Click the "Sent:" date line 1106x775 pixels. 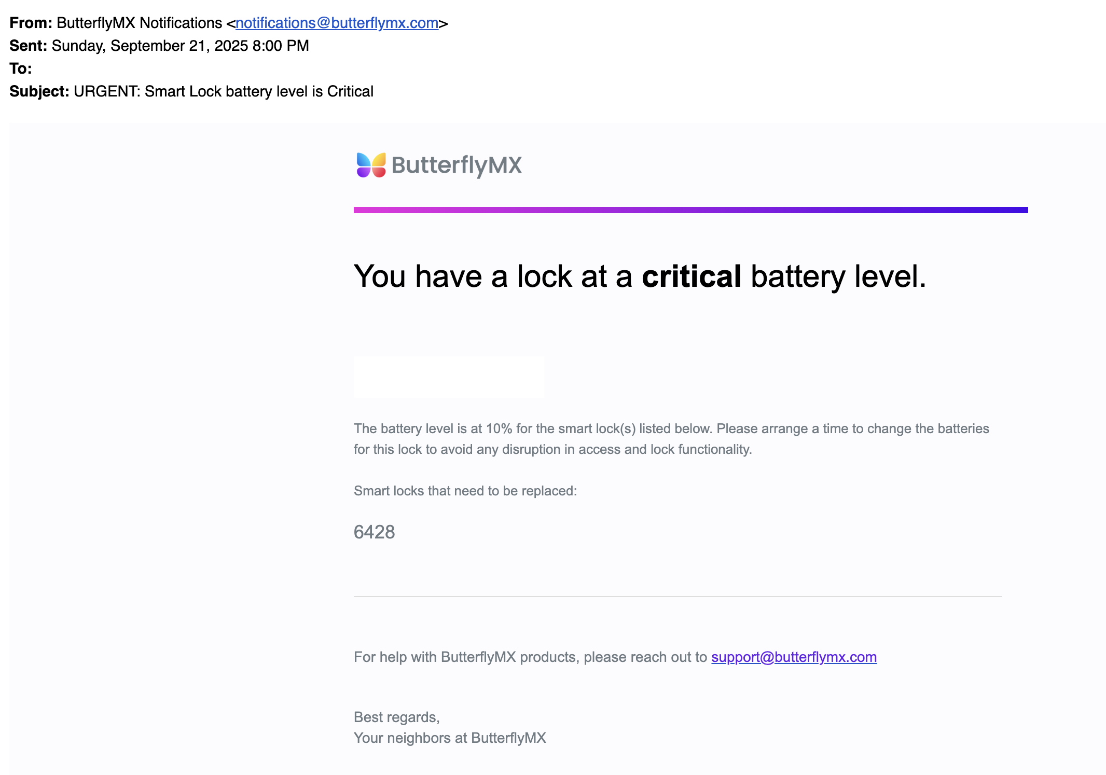point(179,46)
